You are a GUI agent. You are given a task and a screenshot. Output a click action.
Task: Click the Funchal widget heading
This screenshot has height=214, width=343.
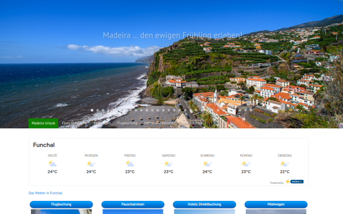point(44,145)
